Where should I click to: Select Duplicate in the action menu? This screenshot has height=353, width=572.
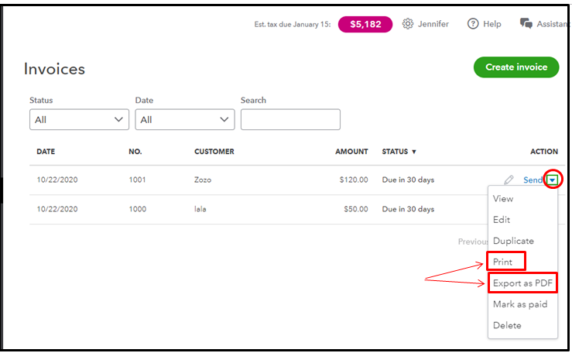[513, 241]
